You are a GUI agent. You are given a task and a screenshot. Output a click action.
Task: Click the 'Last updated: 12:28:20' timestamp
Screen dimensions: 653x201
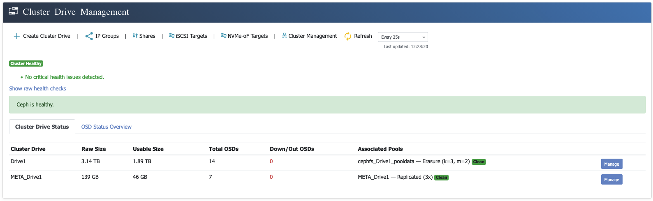pos(406,47)
